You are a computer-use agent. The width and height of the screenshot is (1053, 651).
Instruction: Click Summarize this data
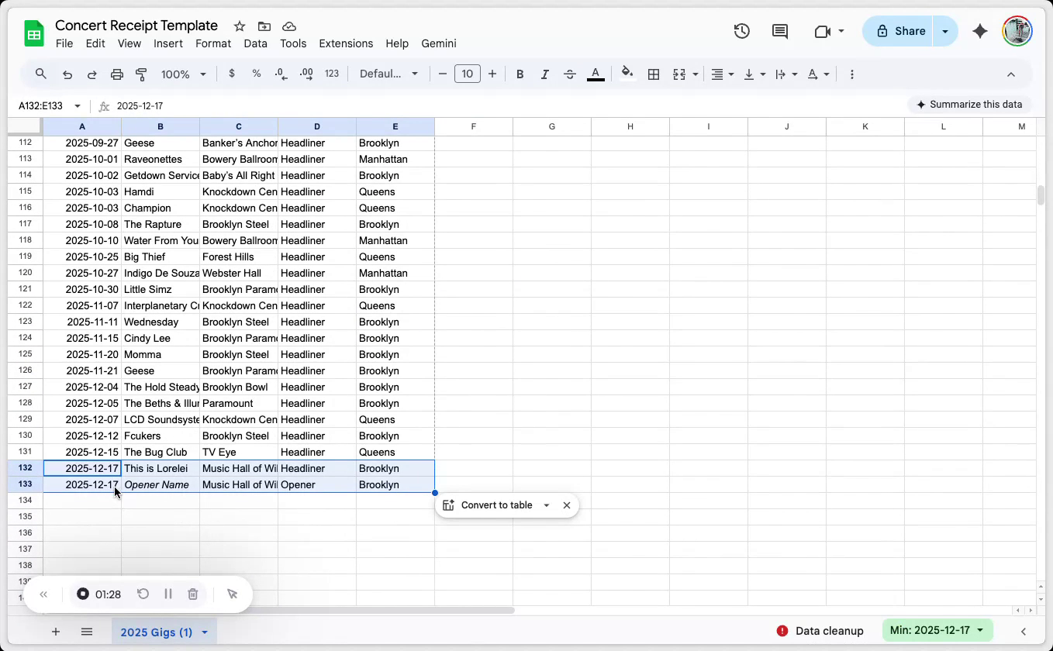(969, 105)
